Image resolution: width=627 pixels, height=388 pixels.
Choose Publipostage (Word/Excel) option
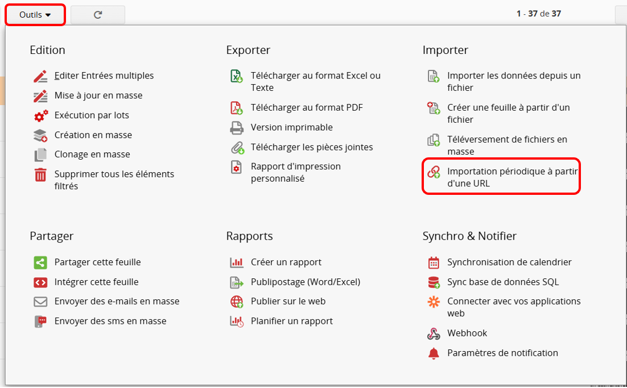305,282
